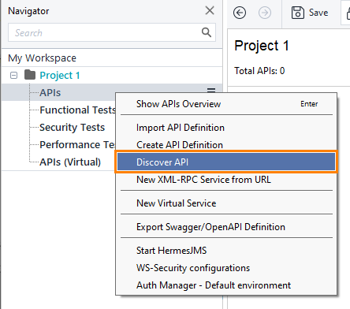Open Auth Manager - Default environment
This screenshot has width=350, height=309.
[x=226, y=285]
